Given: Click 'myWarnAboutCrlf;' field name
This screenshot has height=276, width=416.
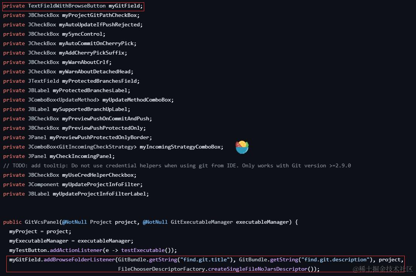Looking at the screenshot, I should pos(87,62).
